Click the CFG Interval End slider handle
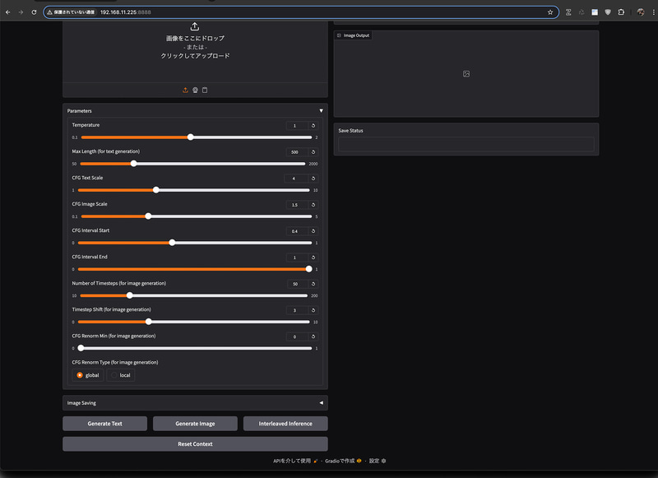This screenshot has width=658, height=478. tap(309, 269)
